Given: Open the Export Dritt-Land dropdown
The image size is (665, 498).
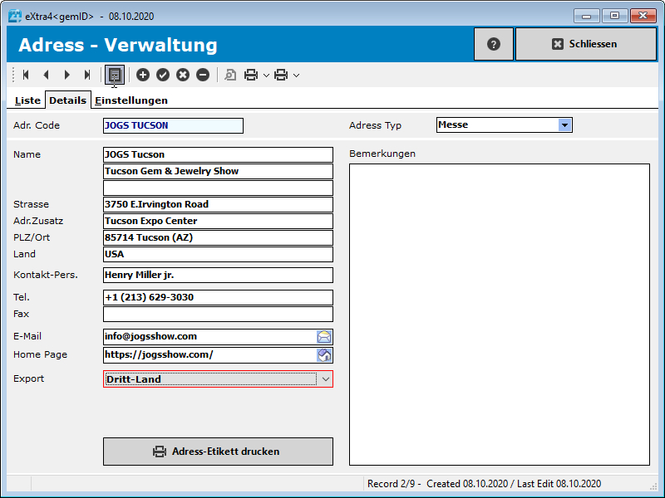Looking at the screenshot, I should 325,379.
